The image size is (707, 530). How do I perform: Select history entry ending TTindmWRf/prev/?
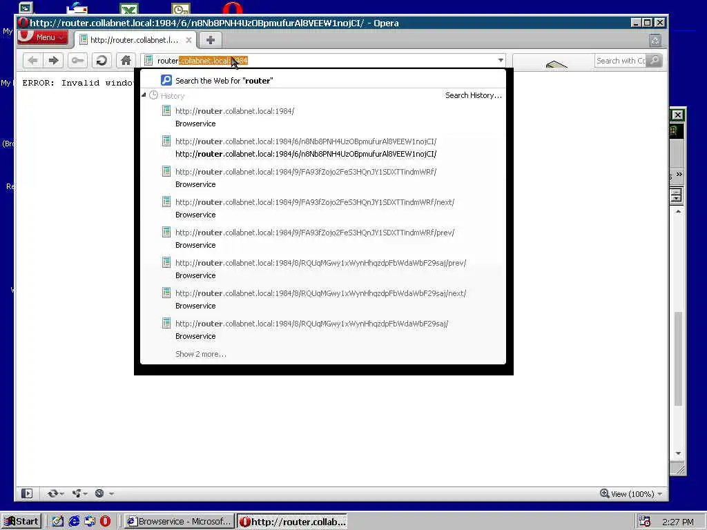(x=323, y=238)
